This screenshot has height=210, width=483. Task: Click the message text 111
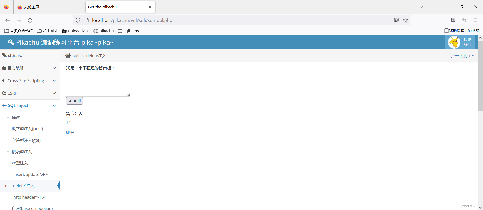[x=70, y=123]
